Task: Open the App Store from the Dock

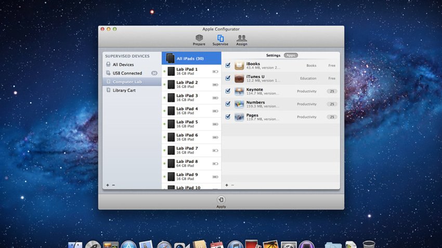Action: pos(129,244)
